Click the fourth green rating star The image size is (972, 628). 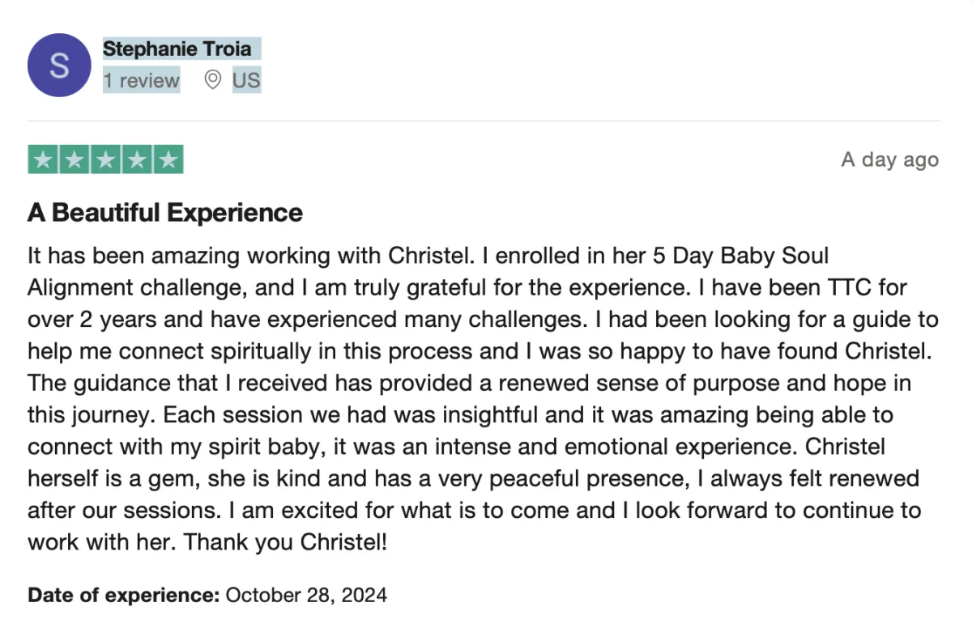pos(137,159)
